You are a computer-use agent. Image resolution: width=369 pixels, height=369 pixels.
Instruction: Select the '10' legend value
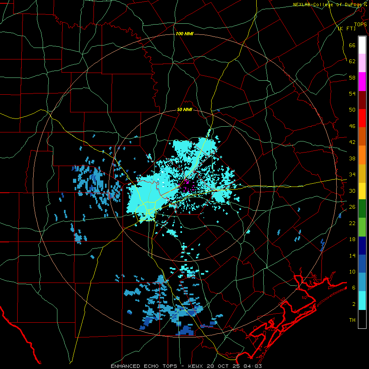[x=352, y=271]
